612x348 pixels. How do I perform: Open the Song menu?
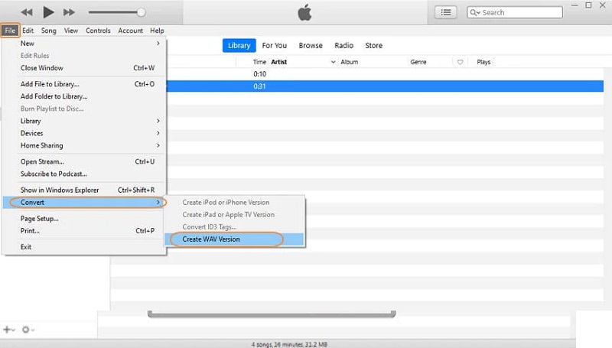point(49,31)
